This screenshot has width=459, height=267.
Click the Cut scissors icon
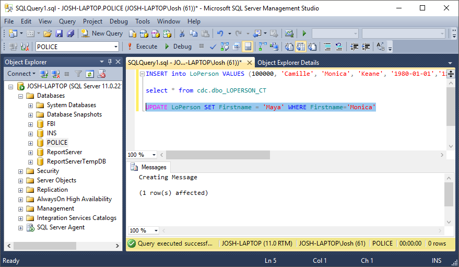[x=182, y=33]
